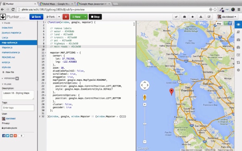Click the map zoom slider handle
242x151 pixels.
(x=145, y=124)
